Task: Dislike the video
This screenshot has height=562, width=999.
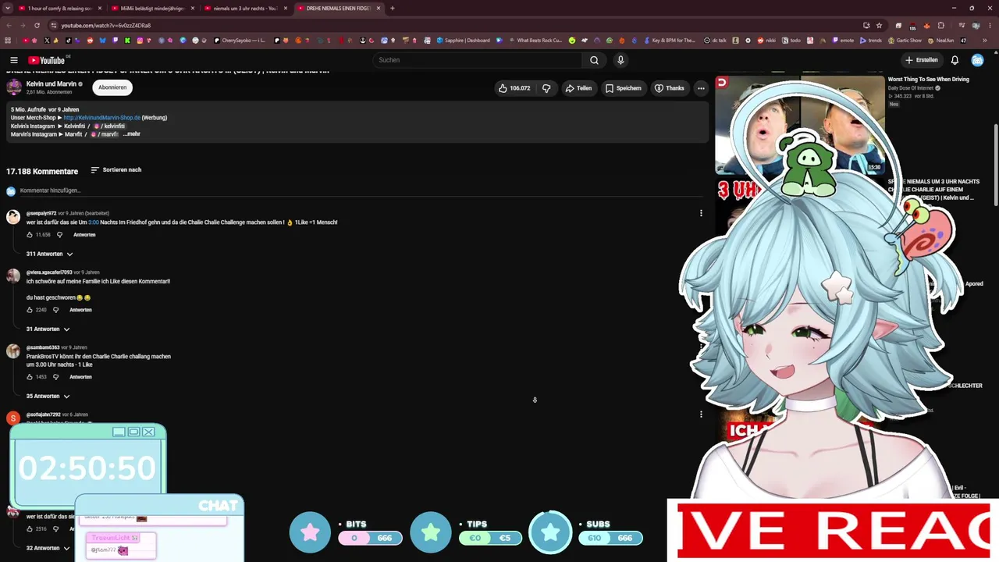Action: pyautogui.click(x=546, y=88)
